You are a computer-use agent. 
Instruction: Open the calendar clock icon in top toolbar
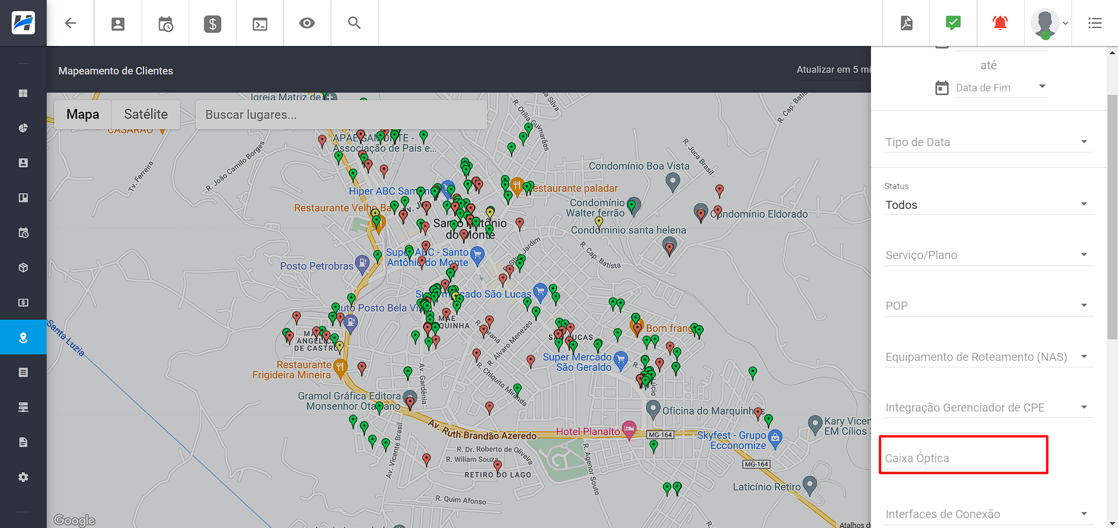(165, 24)
